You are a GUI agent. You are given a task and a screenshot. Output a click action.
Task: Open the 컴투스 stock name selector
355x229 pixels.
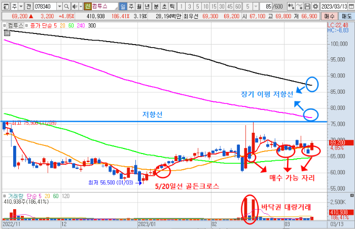coord(105,6)
